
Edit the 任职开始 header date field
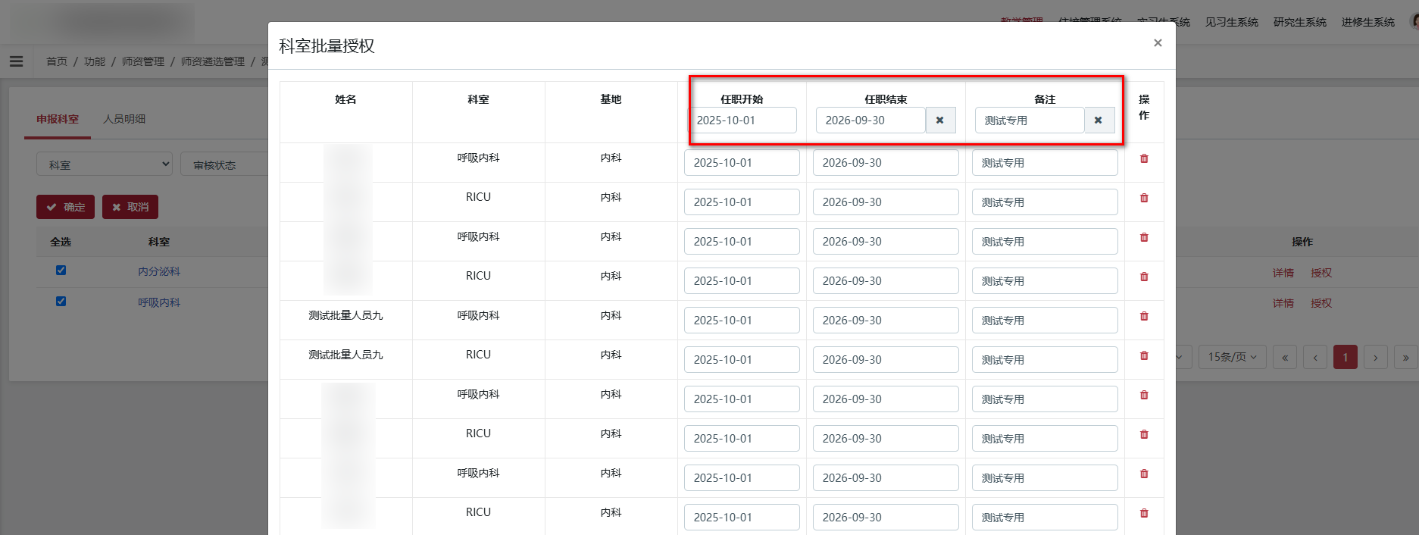click(x=743, y=120)
